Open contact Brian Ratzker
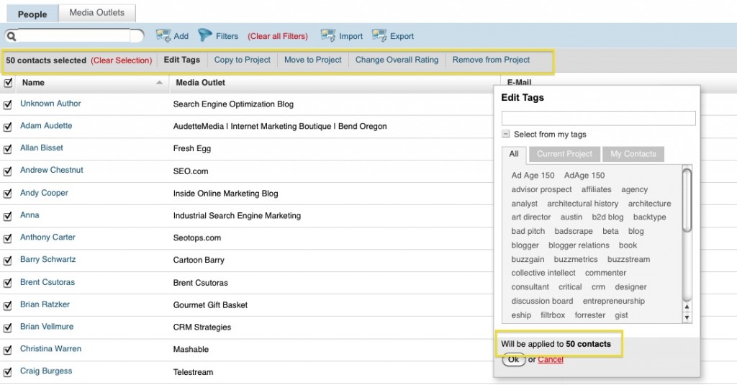Screen dimensions: 737x385 click(x=45, y=304)
